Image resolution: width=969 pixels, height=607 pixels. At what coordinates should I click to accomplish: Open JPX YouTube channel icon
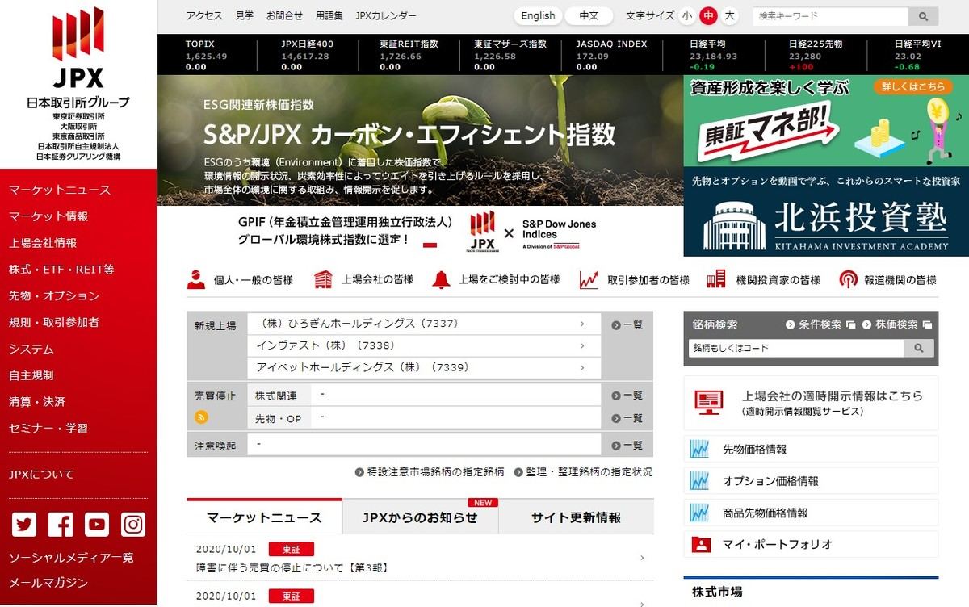97,525
